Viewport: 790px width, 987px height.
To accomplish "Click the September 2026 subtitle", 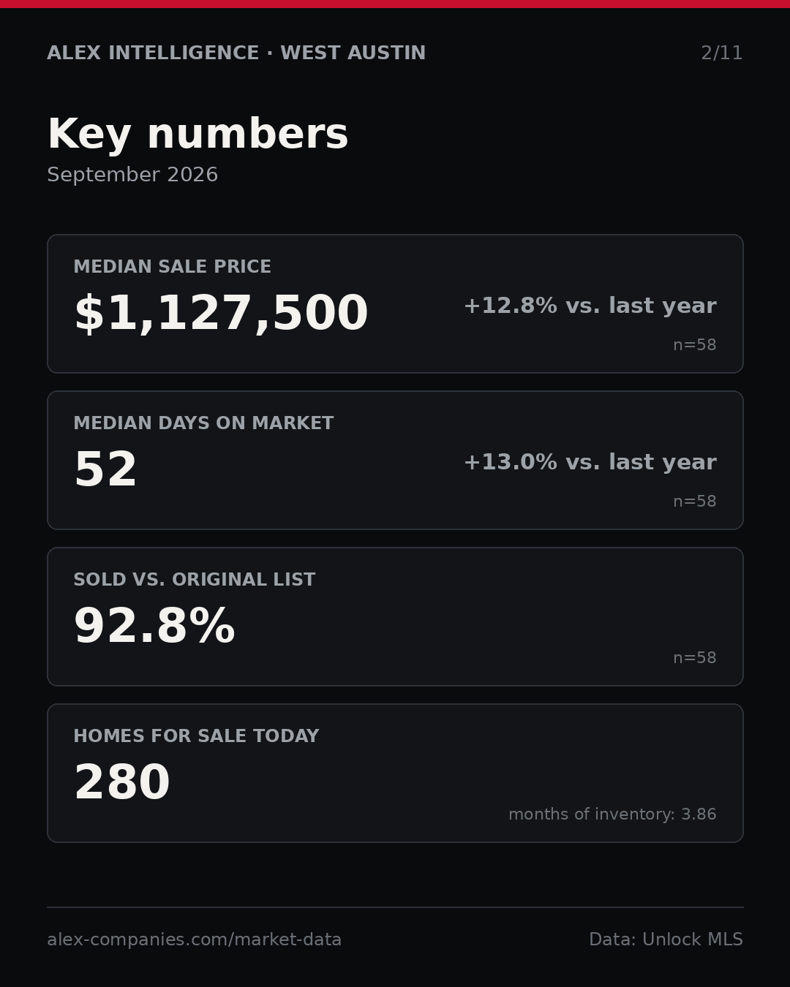I will click(x=132, y=175).
